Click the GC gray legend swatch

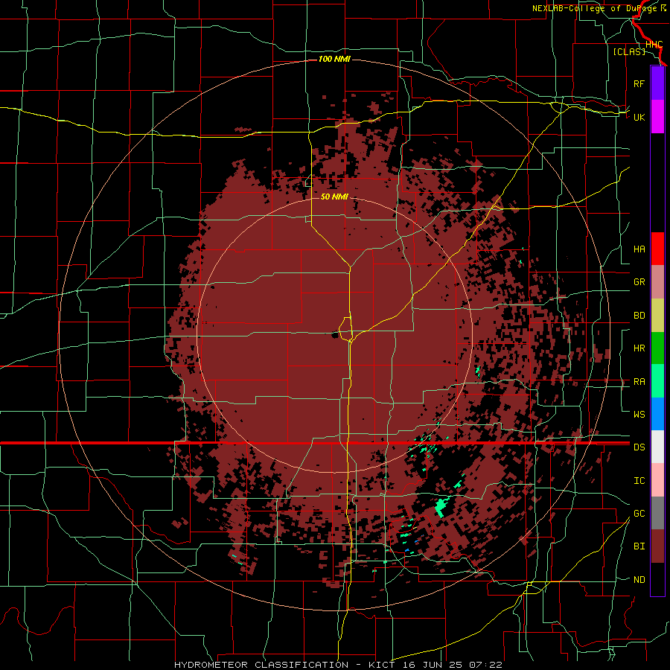pos(657,513)
